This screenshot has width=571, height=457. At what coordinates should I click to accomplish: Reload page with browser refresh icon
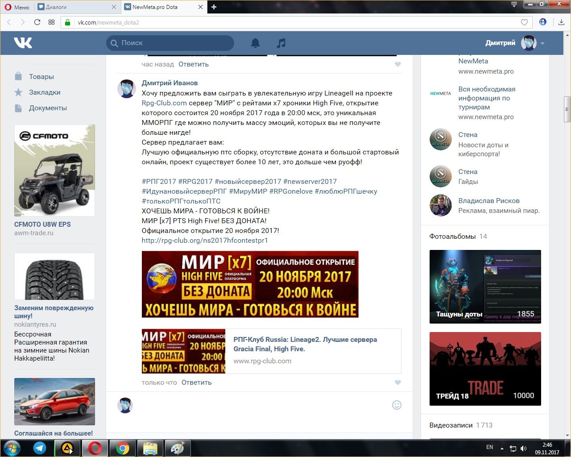pos(37,22)
